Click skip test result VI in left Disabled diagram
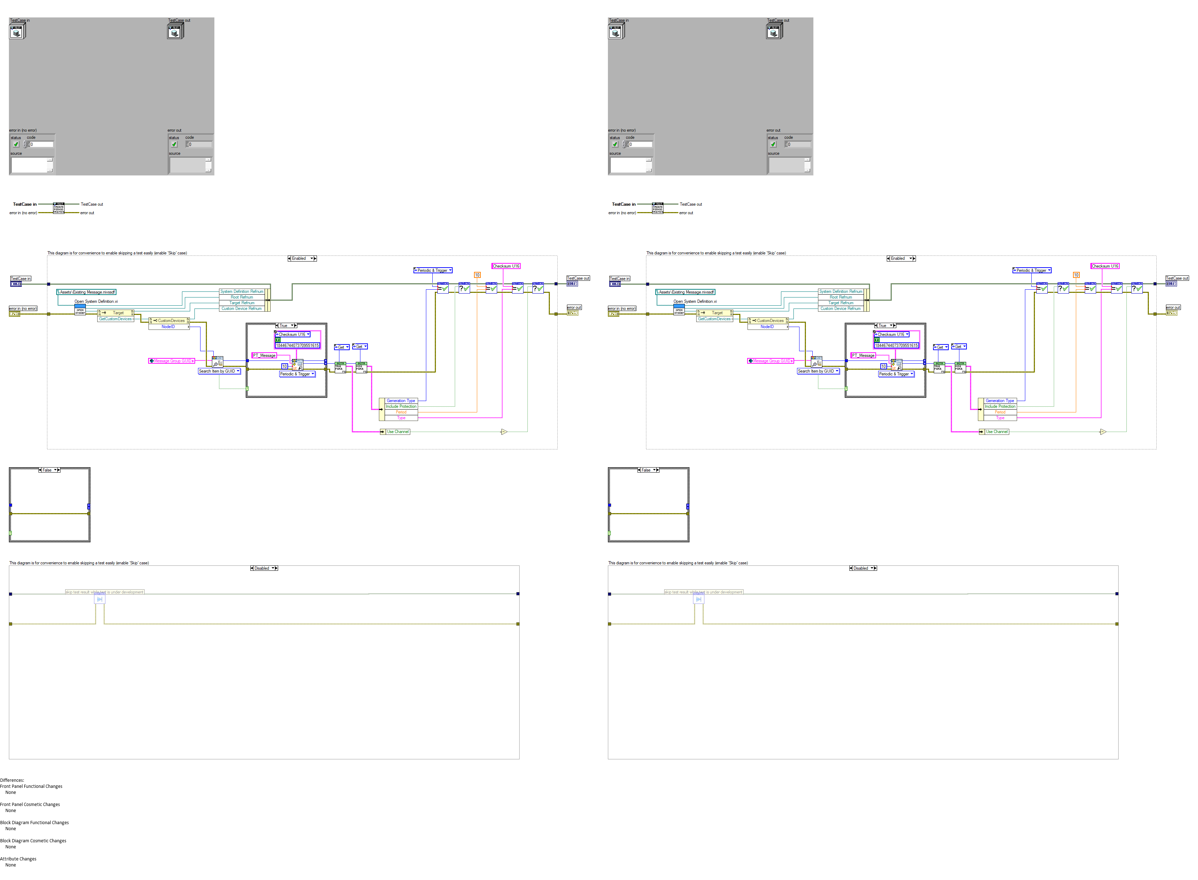Screen dimensions: 1198x880 click(100, 599)
